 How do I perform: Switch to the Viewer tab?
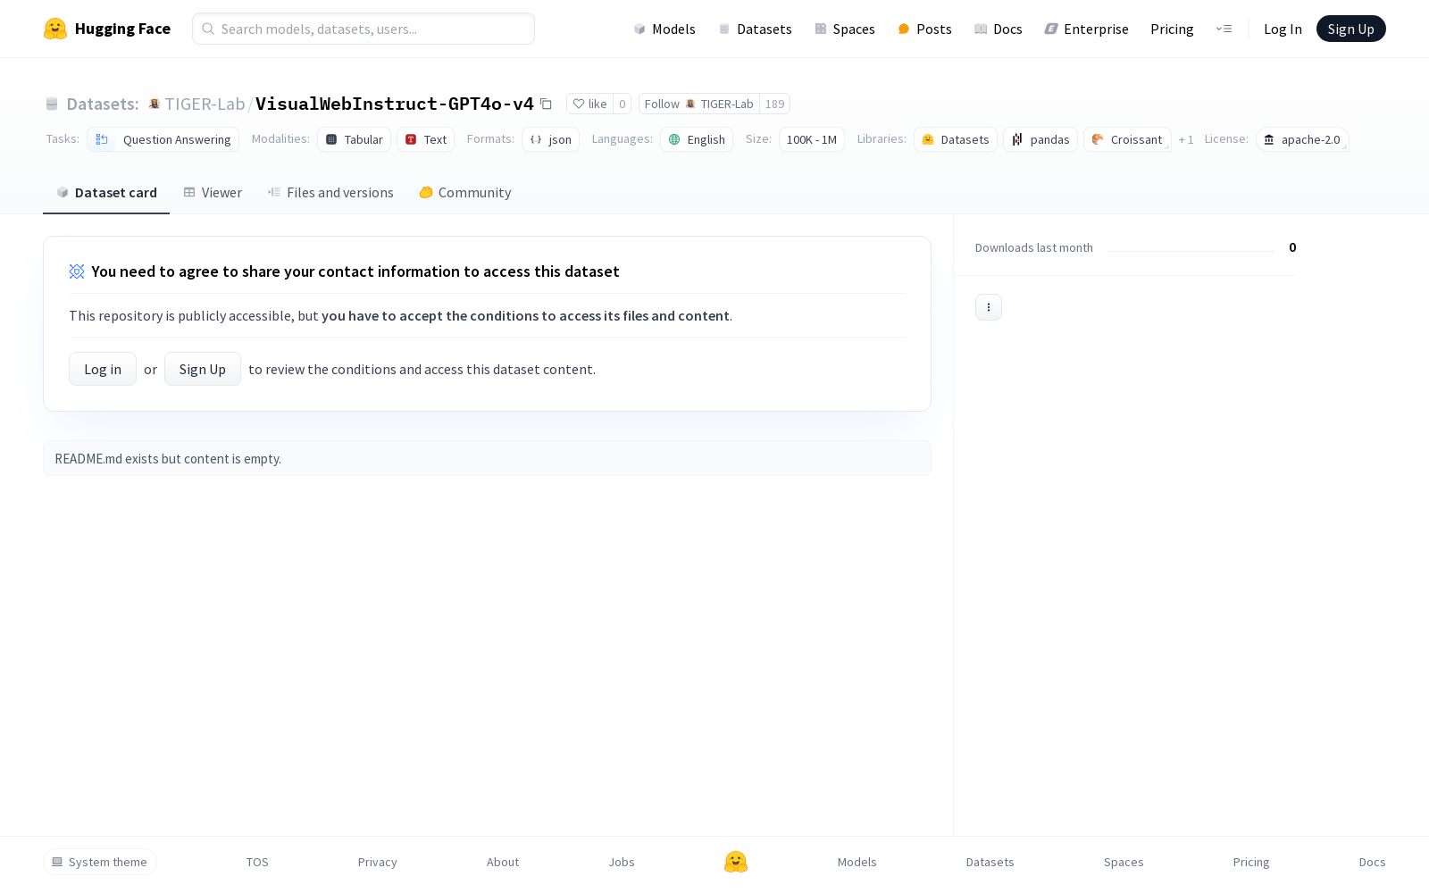coord(213,193)
